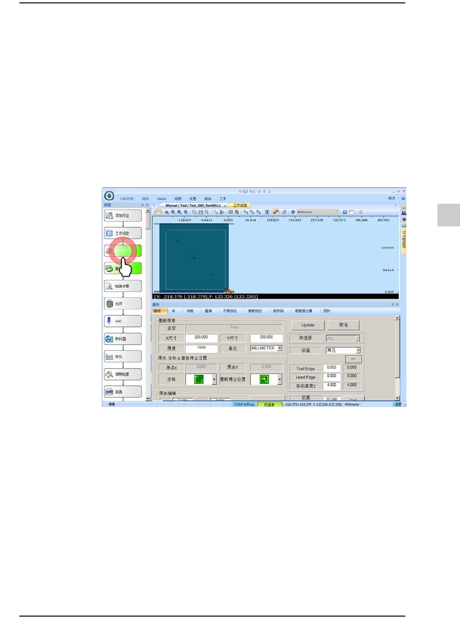Click the Millimeter status bar unit

[352, 405]
